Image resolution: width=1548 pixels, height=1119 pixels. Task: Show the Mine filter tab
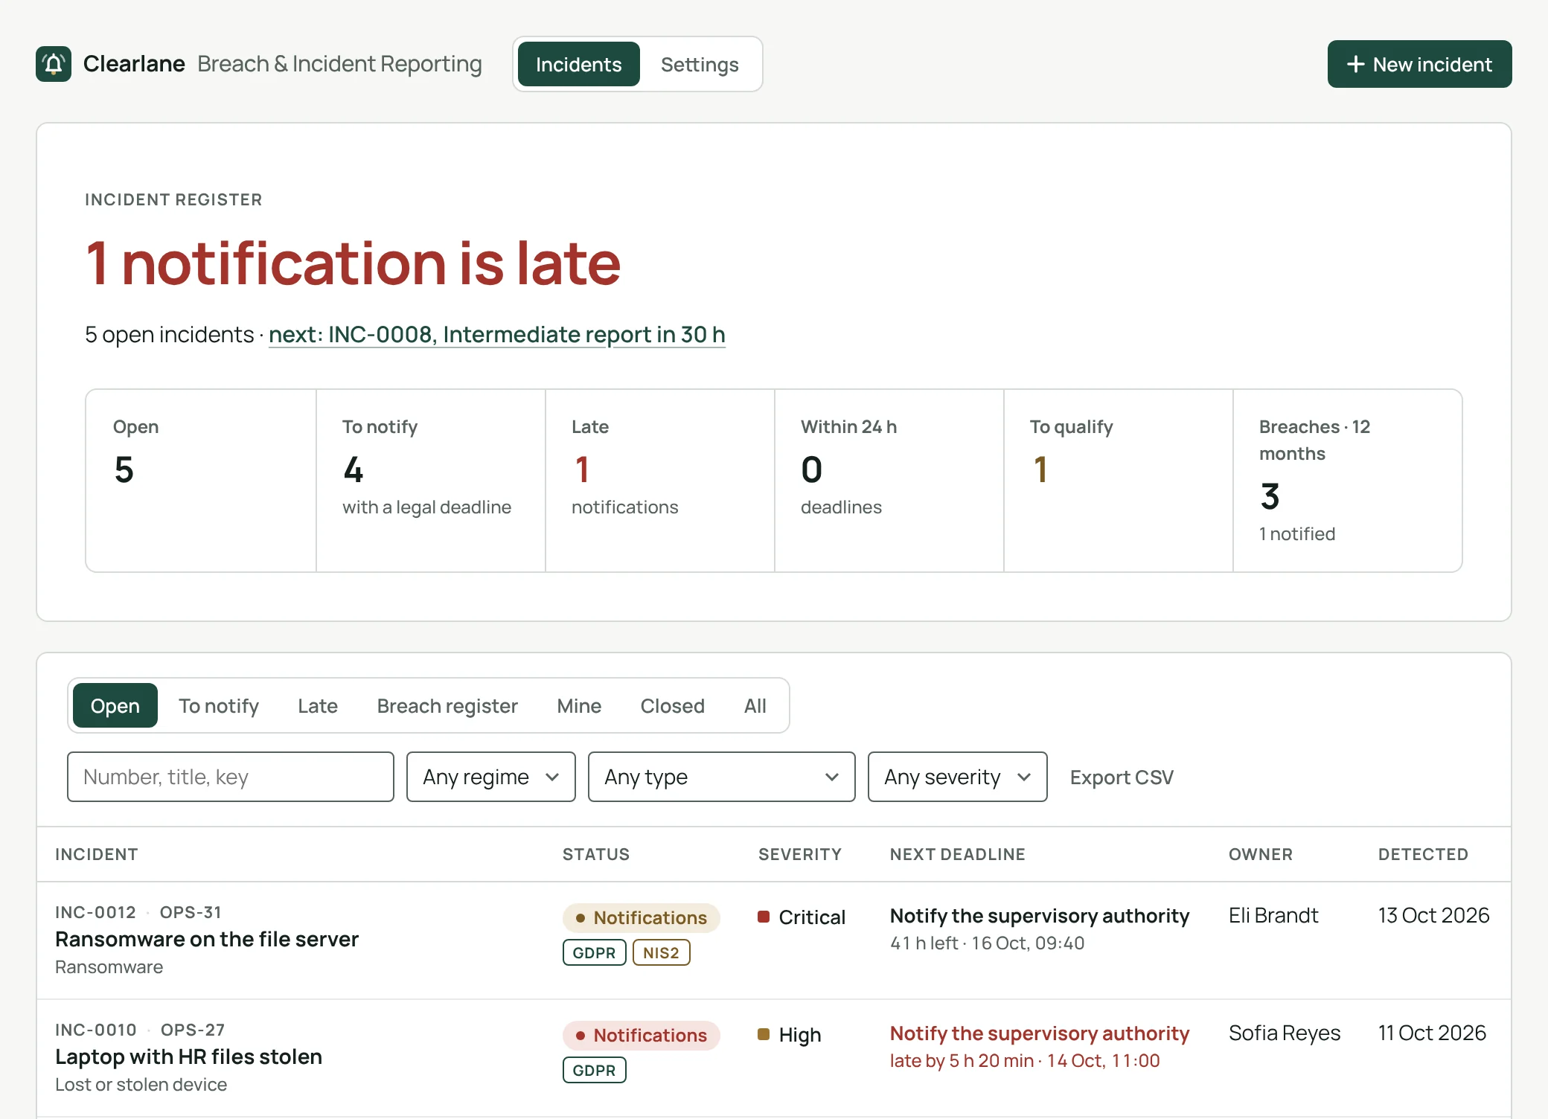pyautogui.click(x=579, y=705)
